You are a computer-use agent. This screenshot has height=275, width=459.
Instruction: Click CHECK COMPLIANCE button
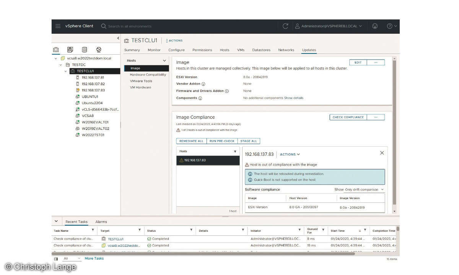coord(348,117)
